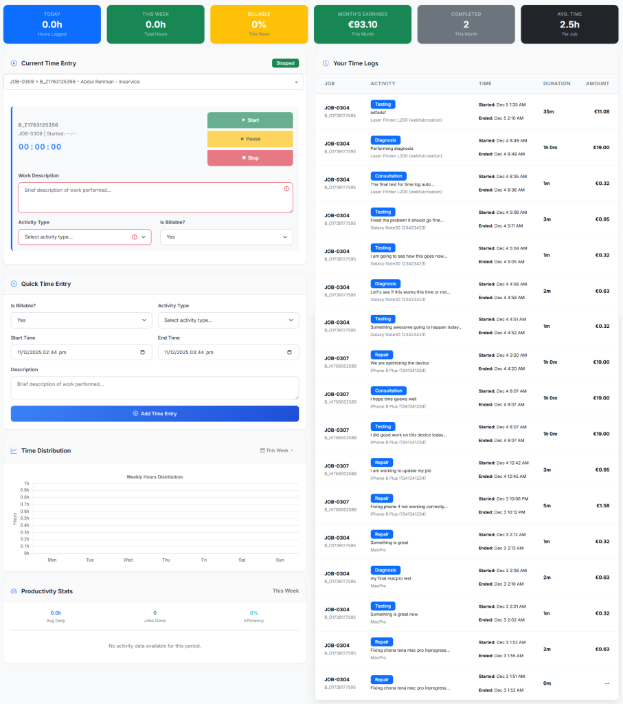This screenshot has width=623, height=704.
Task: Click the plus icon next to Quick Time Entry
Action: [x=13, y=284]
